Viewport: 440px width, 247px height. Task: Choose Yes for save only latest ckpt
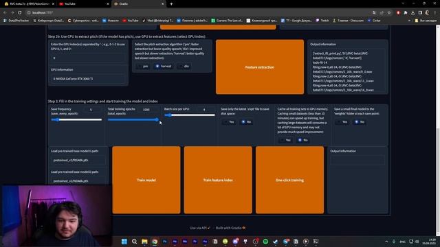click(229, 122)
